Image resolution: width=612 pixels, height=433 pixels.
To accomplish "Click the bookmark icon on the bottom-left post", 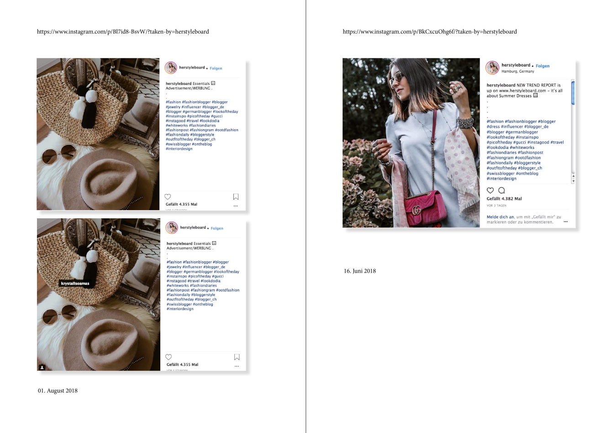I will [x=237, y=357].
